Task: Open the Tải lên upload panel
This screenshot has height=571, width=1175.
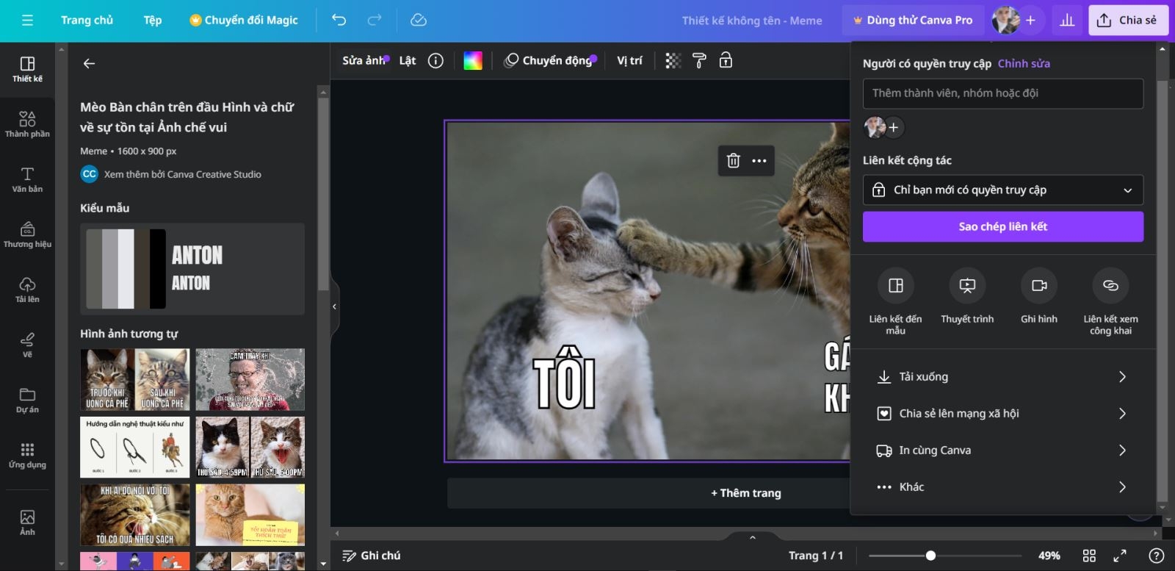Action: pyautogui.click(x=27, y=290)
